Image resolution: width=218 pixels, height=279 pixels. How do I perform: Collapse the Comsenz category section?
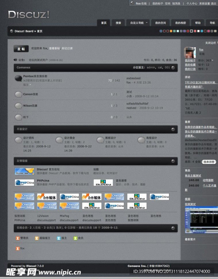(x=173, y=68)
